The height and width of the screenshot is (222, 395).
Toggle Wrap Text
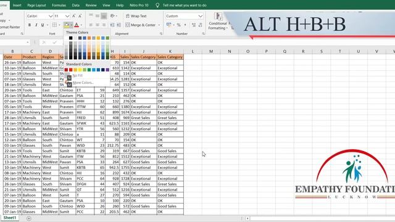click(136, 16)
